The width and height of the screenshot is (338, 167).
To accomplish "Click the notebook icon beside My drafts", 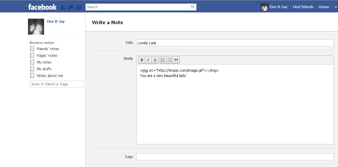I will pyautogui.click(x=32, y=69).
